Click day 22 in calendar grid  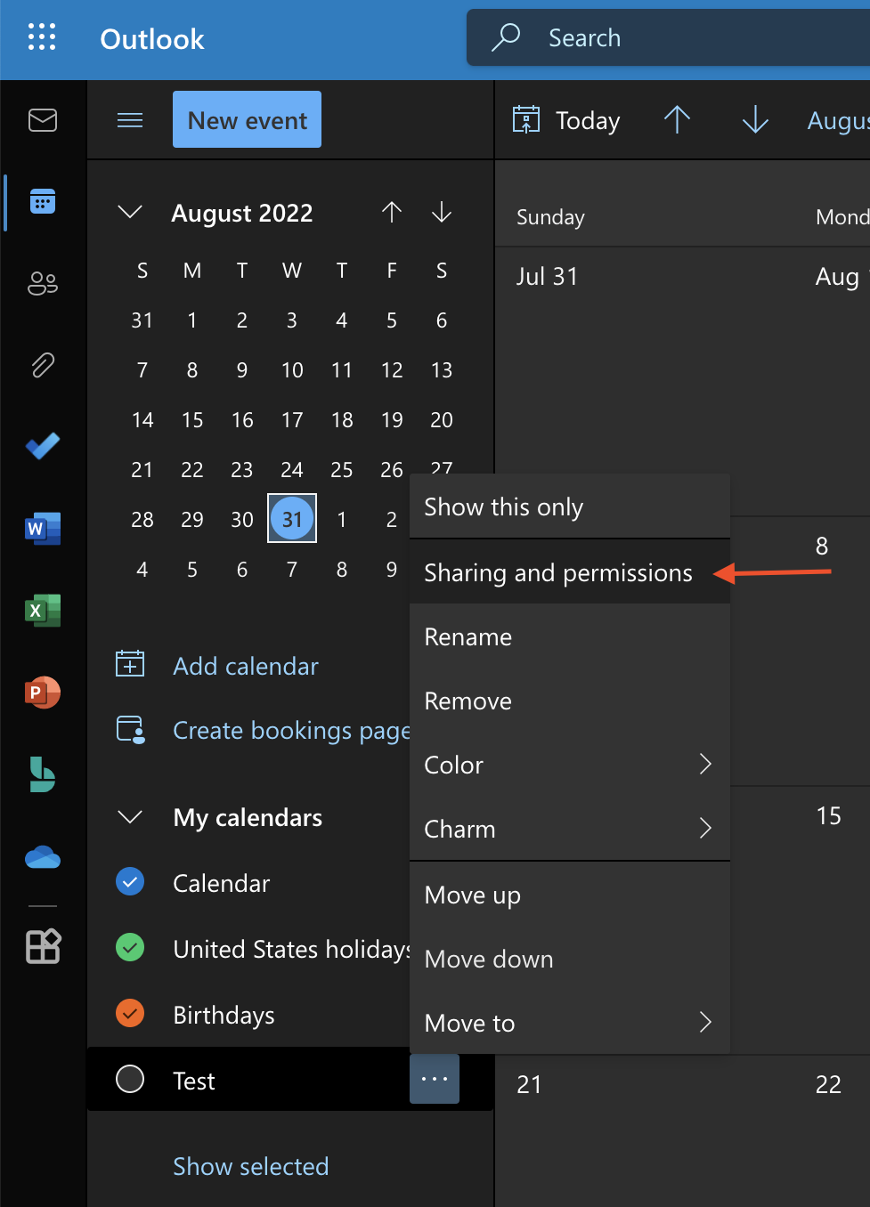click(828, 1084)
